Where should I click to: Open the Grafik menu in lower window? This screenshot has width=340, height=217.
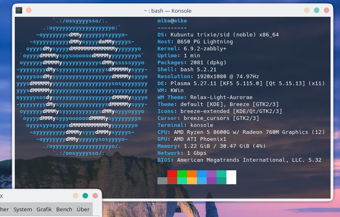(44, 209)
